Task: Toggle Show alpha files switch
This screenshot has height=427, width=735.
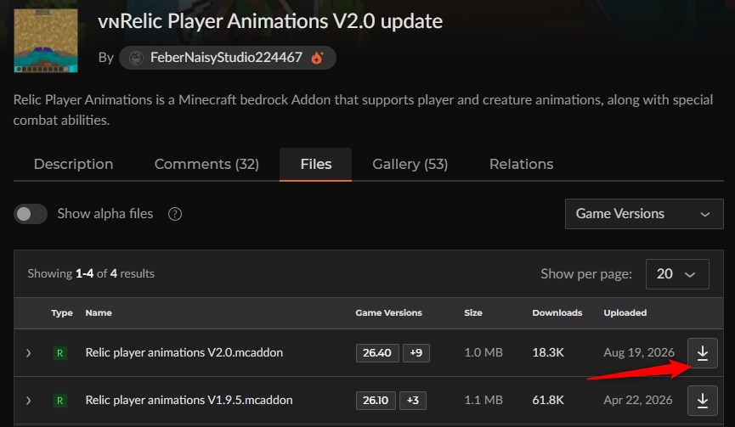Action: click(31, 214)
